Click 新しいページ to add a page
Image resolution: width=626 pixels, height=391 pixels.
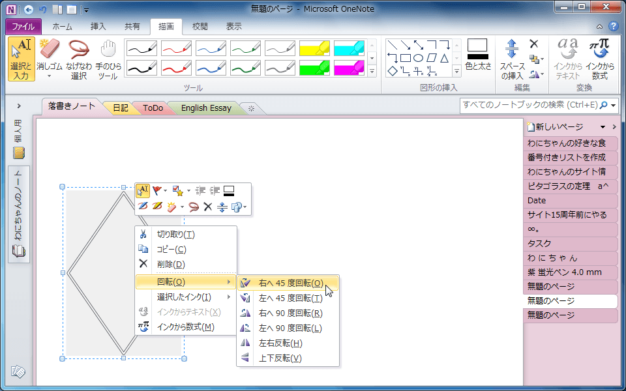tap(556, 127)
